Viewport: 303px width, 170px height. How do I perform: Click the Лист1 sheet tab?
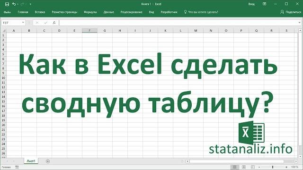coord(31,161)
